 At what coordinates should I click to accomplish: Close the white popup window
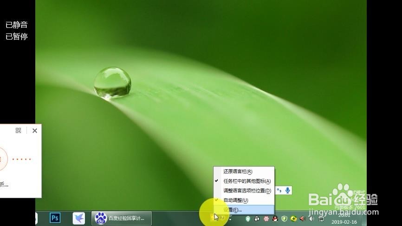[35, 131]
